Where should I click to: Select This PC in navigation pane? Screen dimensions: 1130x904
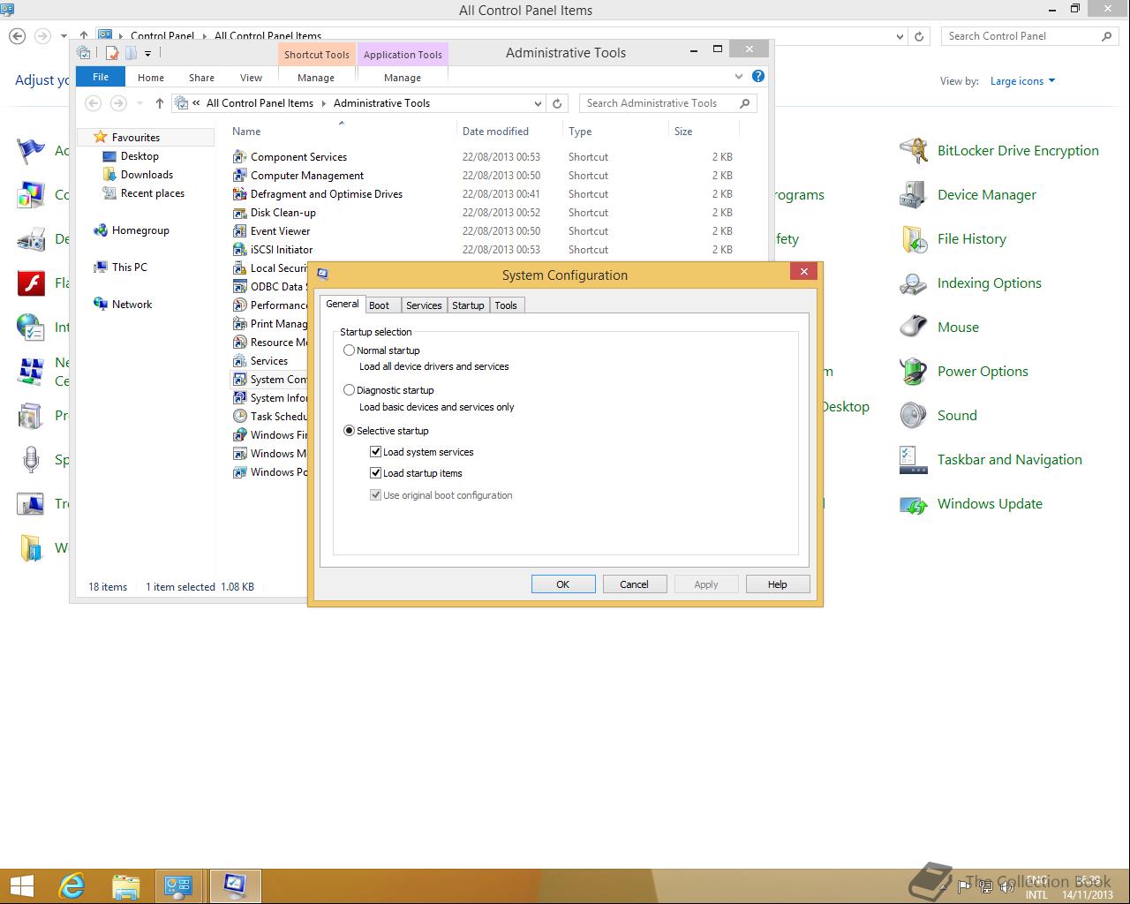point(130,267)
